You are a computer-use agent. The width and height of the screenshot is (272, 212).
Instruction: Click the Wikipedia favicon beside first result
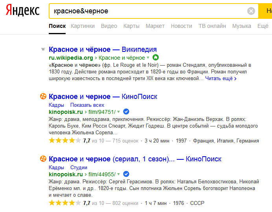(43, 49)
